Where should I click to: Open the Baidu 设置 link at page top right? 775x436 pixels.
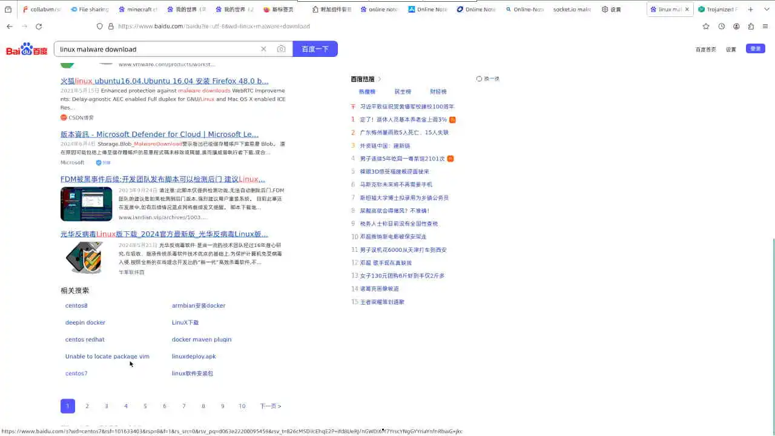(731, 50)
